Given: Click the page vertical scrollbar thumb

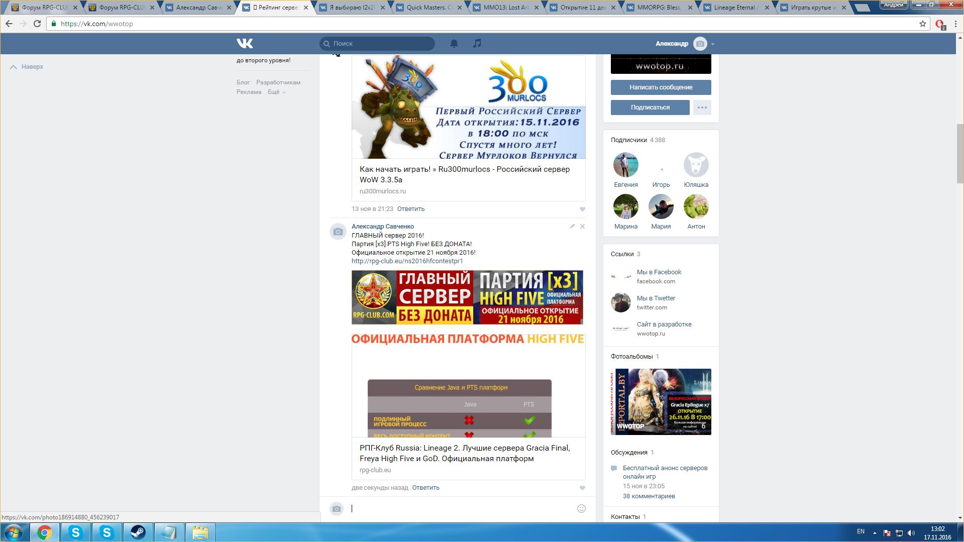Looking at the screenshot, I should coord(960,153).
